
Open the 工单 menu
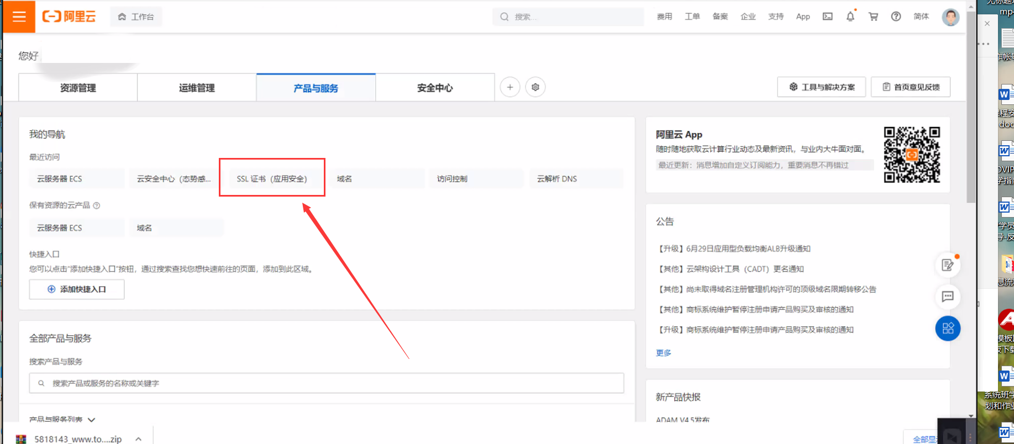pyautogui.click(x=692, y=17)
